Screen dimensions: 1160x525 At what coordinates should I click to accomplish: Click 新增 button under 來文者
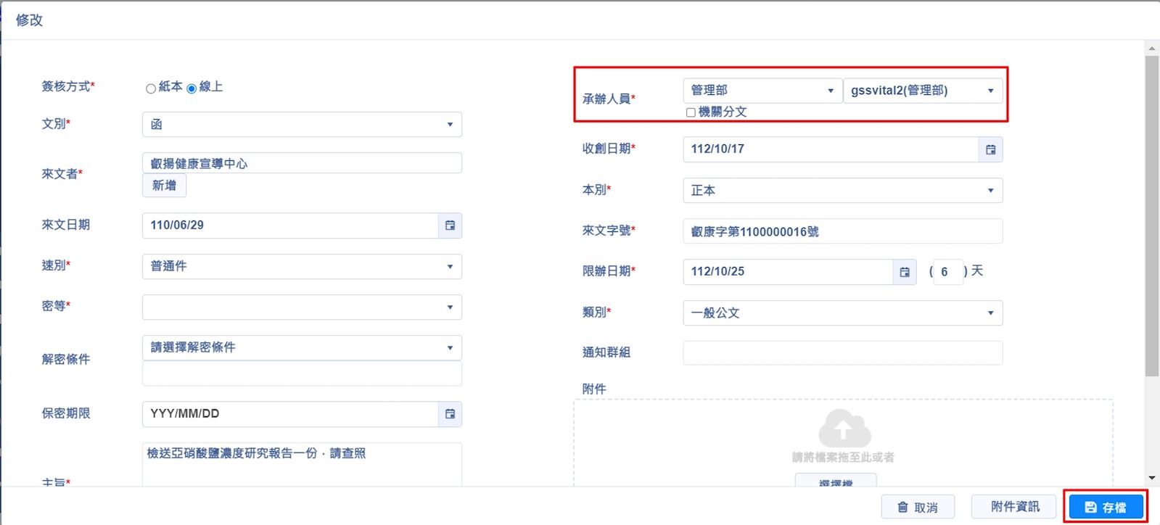[x=164, y=186]
